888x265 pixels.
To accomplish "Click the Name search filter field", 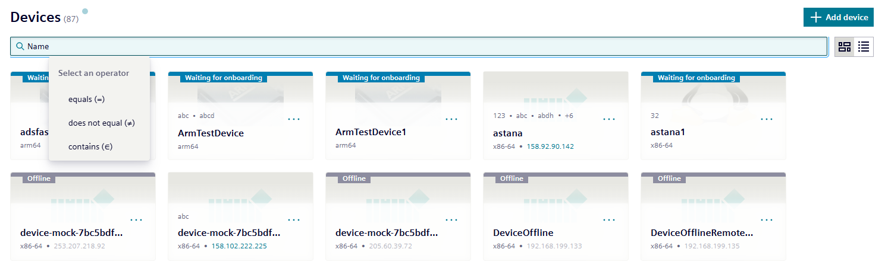I will point(416,46).
